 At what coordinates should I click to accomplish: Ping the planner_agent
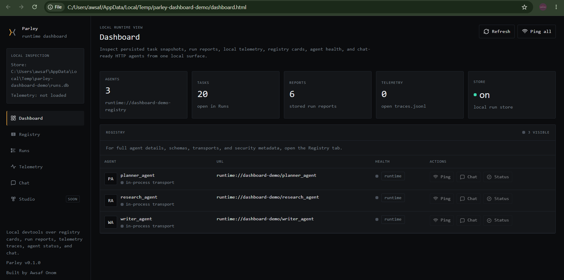(x=442, y=177)
